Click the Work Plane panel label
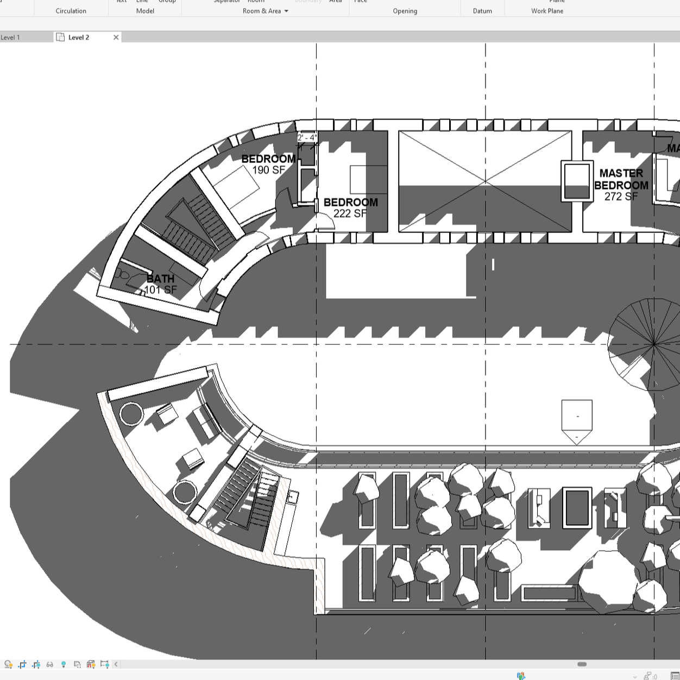 click(547, 11)
